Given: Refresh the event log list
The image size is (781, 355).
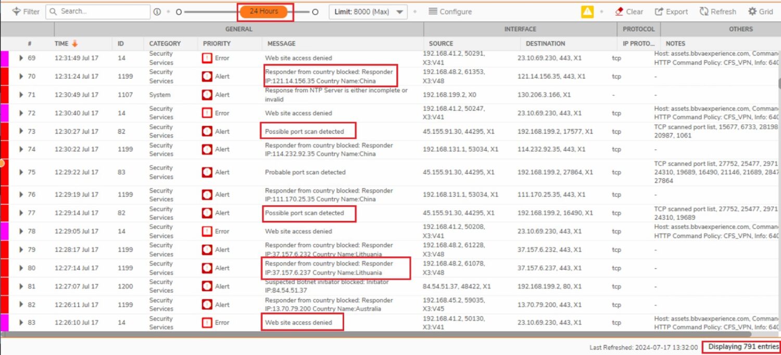Looking at the screenshot, I should 717,11.
